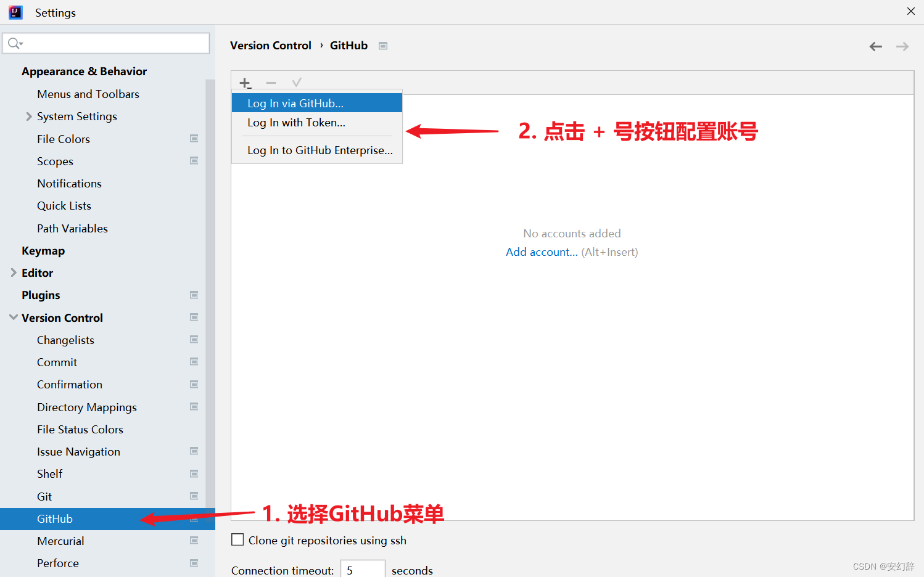Click the plus add account button
This screenshot has height=577, width=924.
click(x=245, y=83)
